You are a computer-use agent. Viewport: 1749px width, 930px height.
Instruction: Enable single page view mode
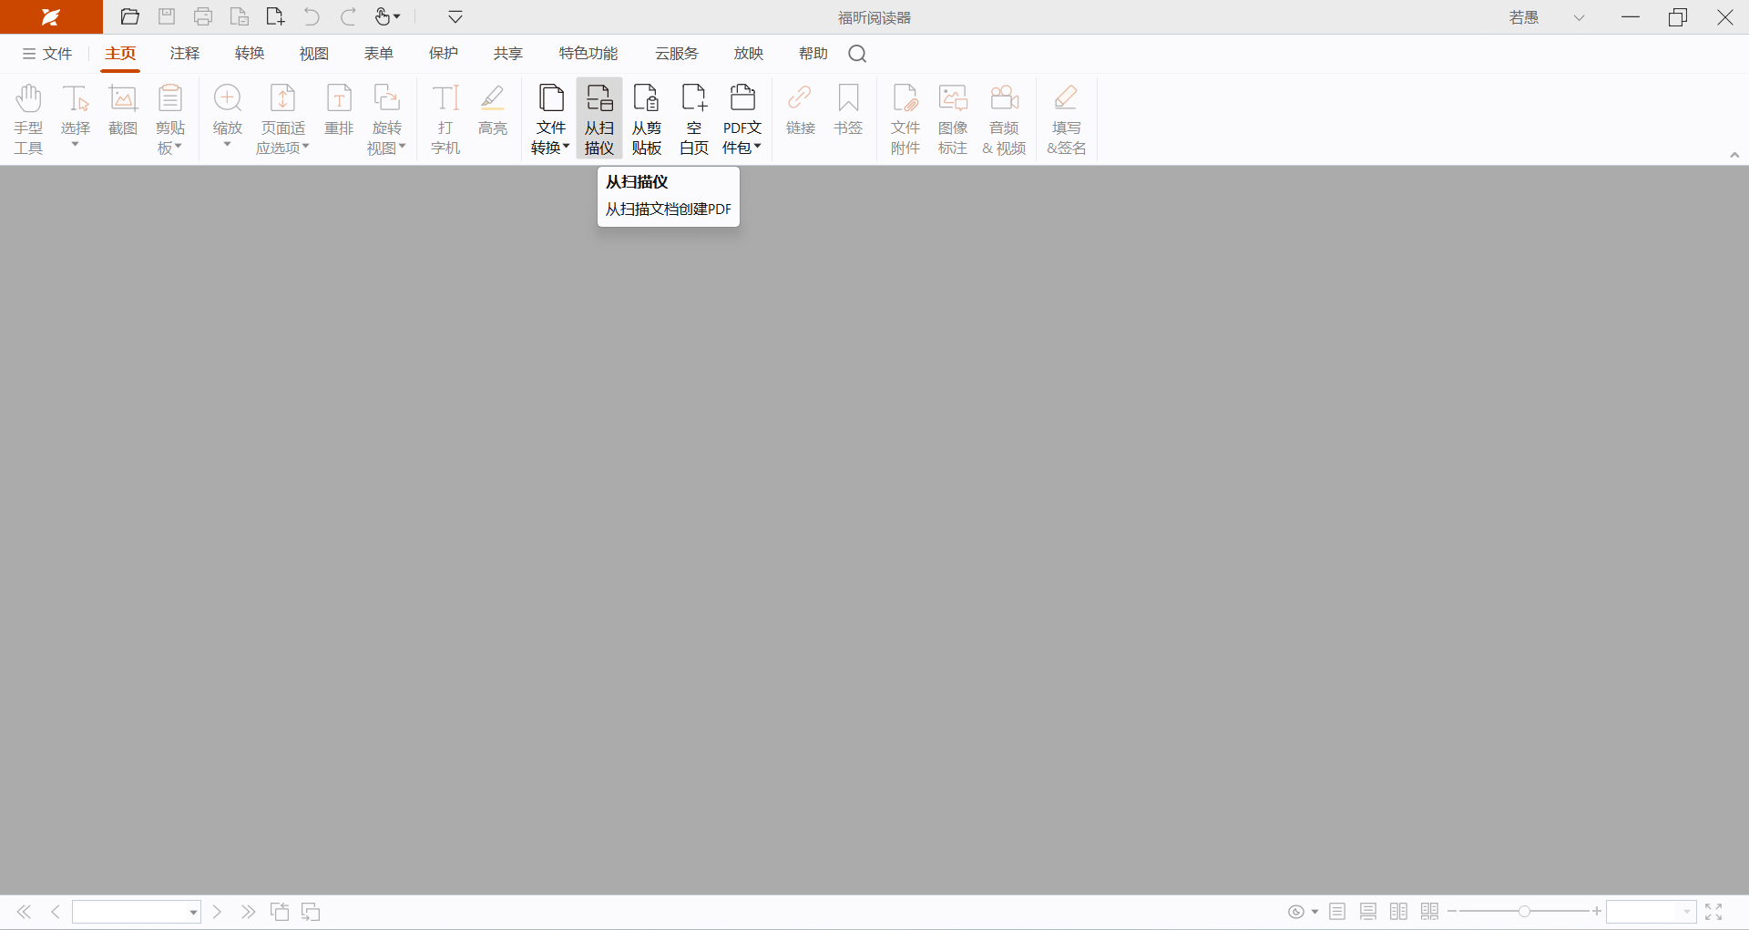pyautogui.click(x=1337, y=912)
